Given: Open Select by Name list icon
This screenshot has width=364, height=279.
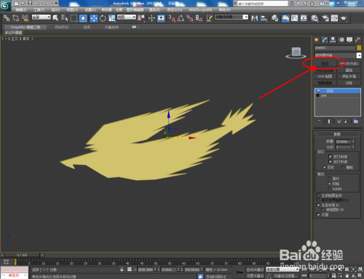Looking at the screenshot, I should [x=65, y=18].
